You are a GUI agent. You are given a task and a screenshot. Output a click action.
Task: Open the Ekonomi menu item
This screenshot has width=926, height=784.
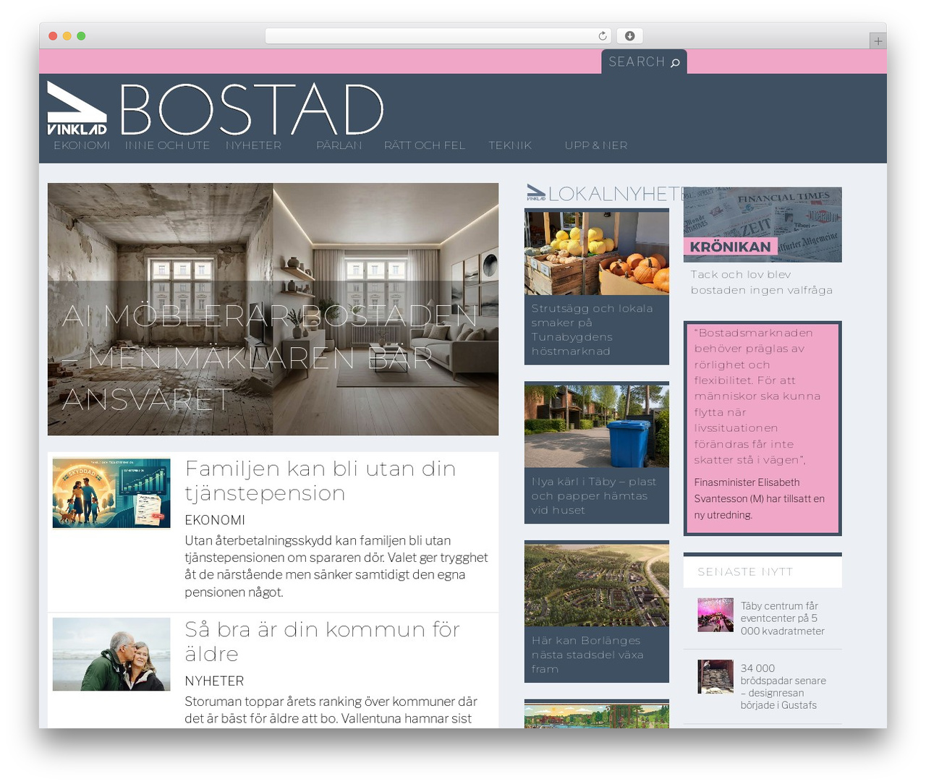coord(82,145)
